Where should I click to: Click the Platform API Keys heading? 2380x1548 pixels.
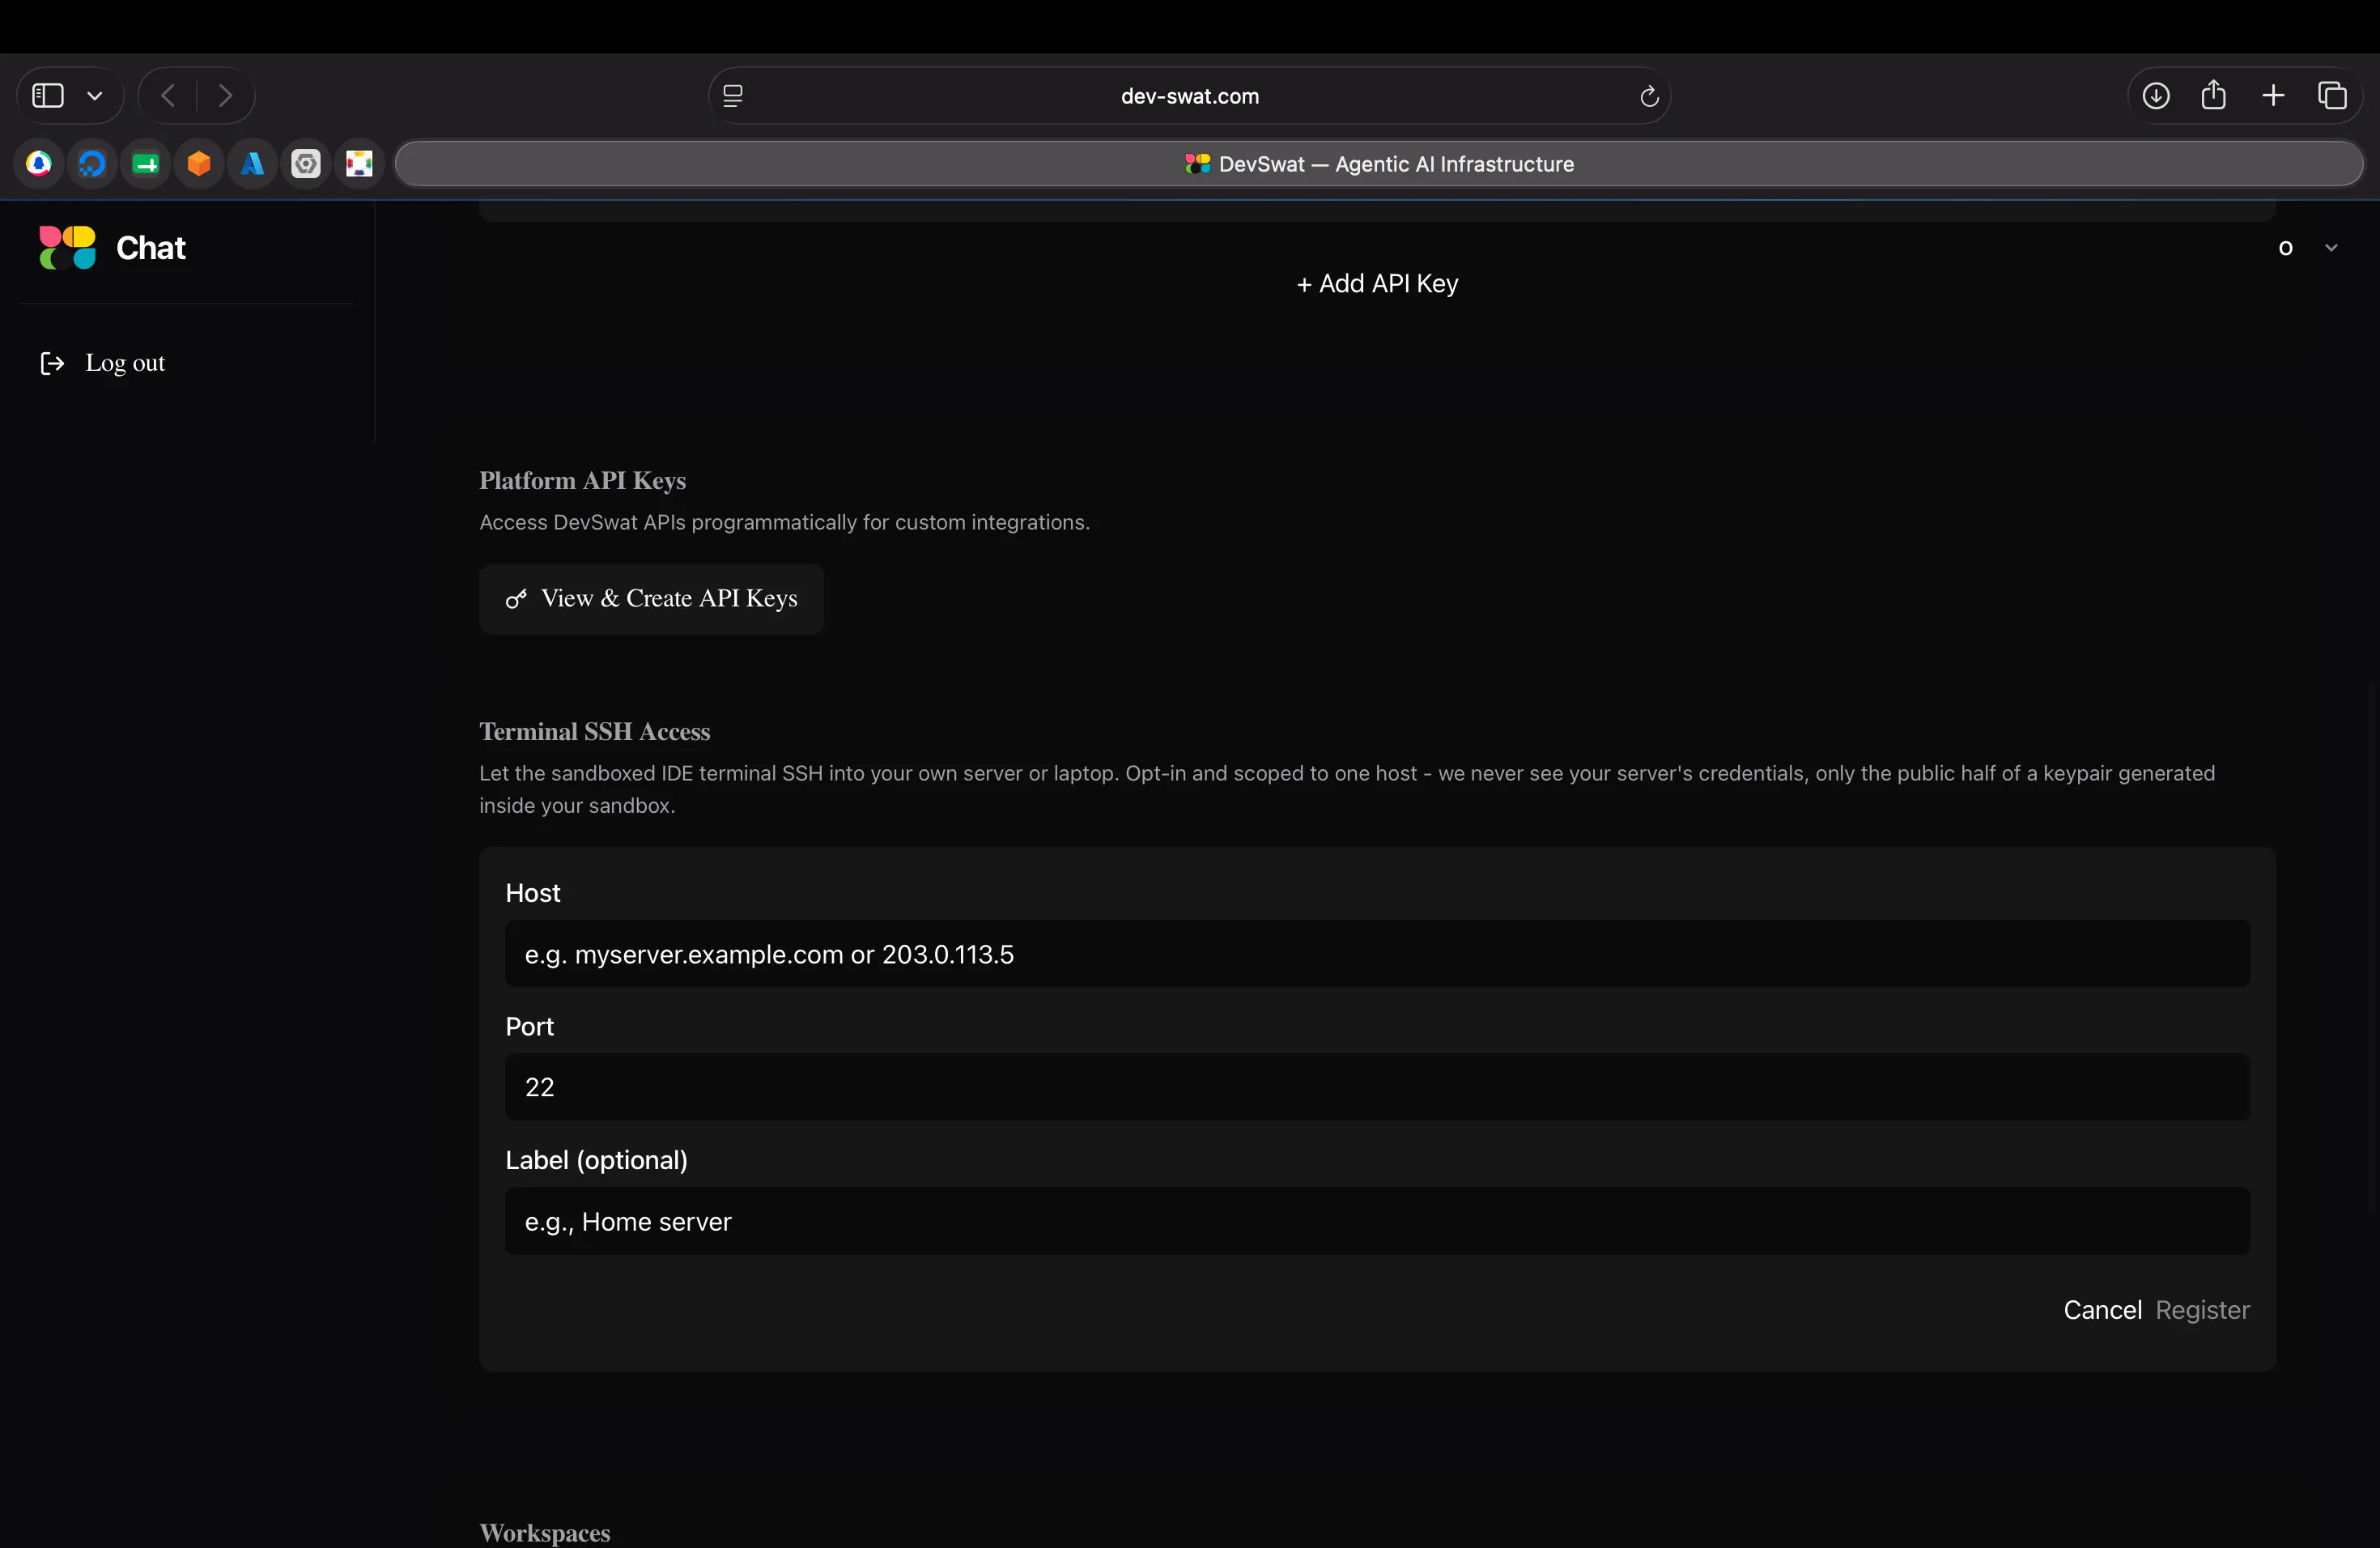coord(582,481)
